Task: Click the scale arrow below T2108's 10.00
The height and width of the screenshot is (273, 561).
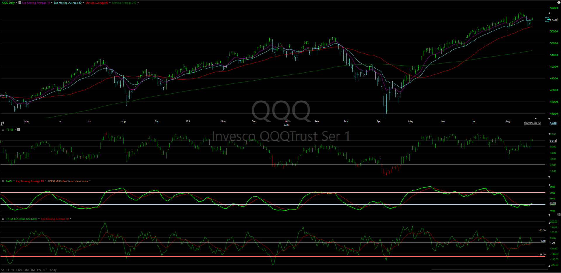Action: [x=549, y=177]
